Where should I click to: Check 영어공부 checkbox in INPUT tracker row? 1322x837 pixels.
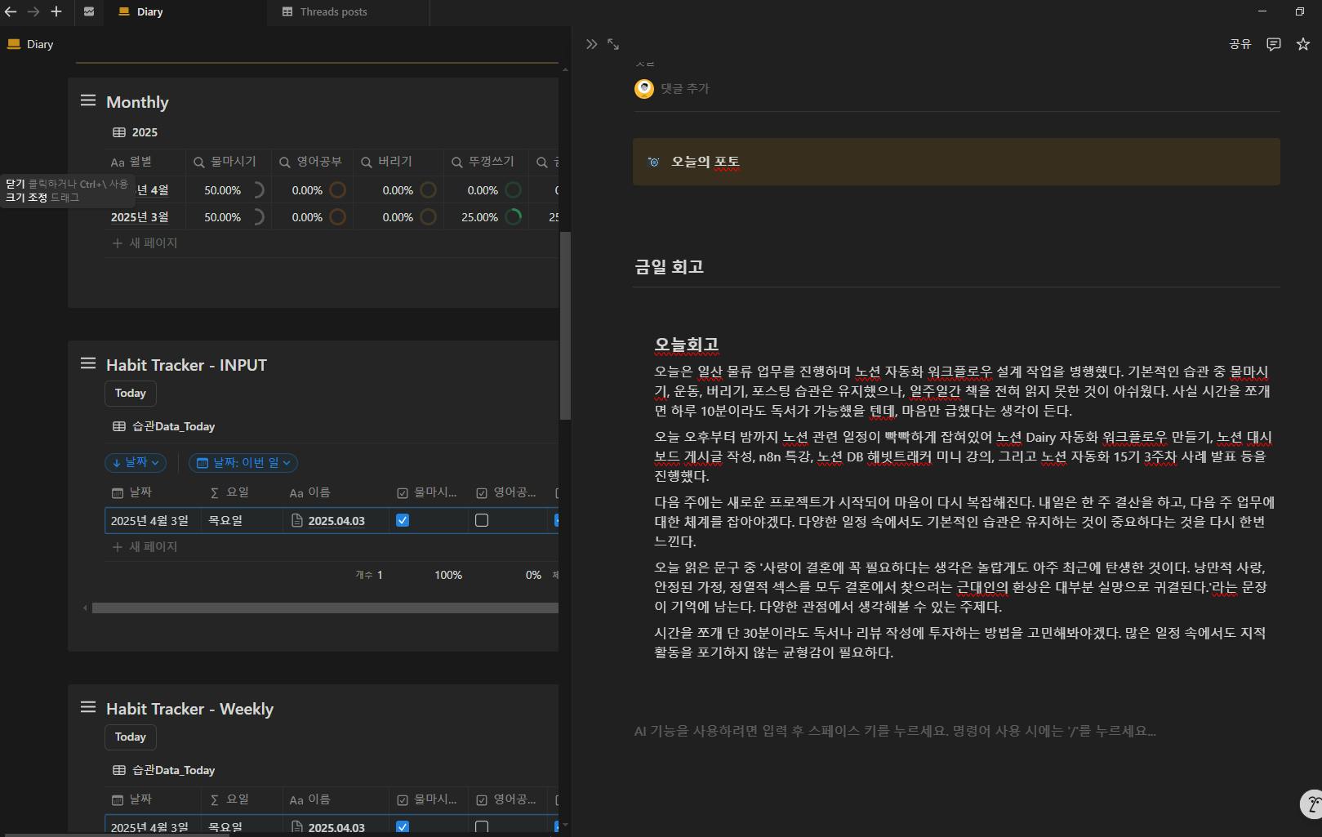(482, 520)
